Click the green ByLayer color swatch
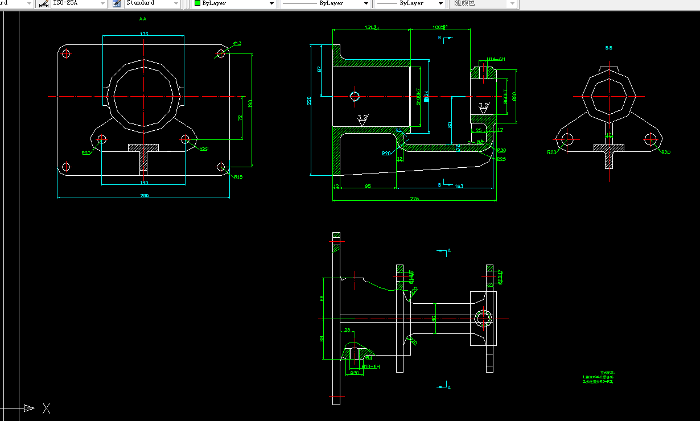Image resolution: width=700 pixels, height=421 pixels. (x=197, y=3)
